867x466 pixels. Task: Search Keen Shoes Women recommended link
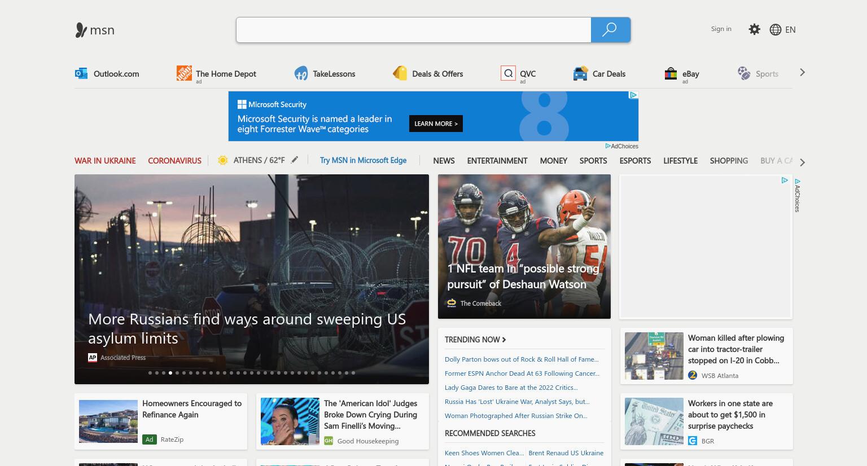pyautogui.click(x=484, y=453)
